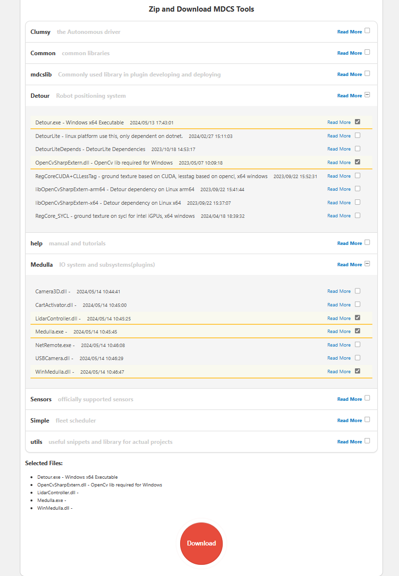Expand the Simple fleet scheduler row

[x=40, y=421]
